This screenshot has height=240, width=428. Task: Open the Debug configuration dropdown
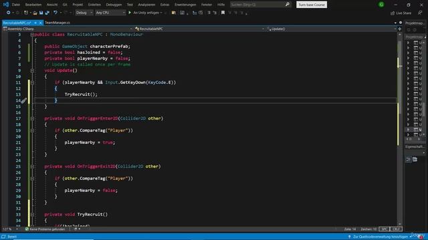(x=84, y=13)
